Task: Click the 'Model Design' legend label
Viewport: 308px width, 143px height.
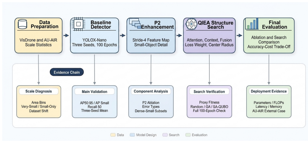Action: coord(146,135)
